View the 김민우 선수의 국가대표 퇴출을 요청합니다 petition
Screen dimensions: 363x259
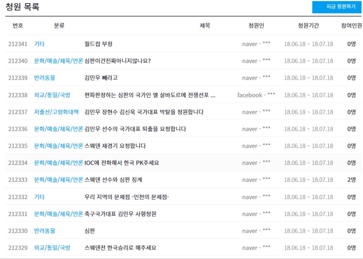coord(135,129)
